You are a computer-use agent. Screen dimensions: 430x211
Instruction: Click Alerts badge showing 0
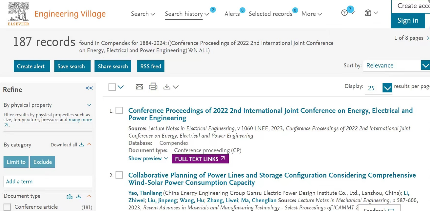(243, 10)
